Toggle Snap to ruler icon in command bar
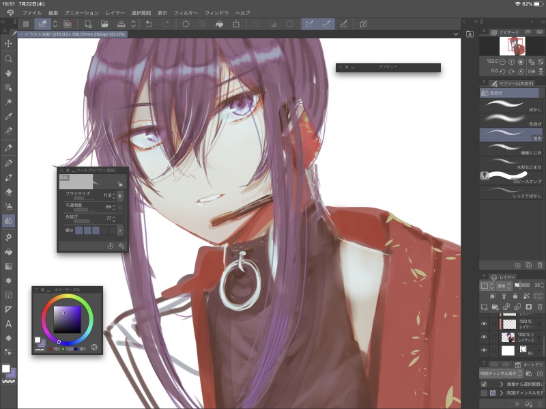The image size is (546, 409). tap(310, 24)
